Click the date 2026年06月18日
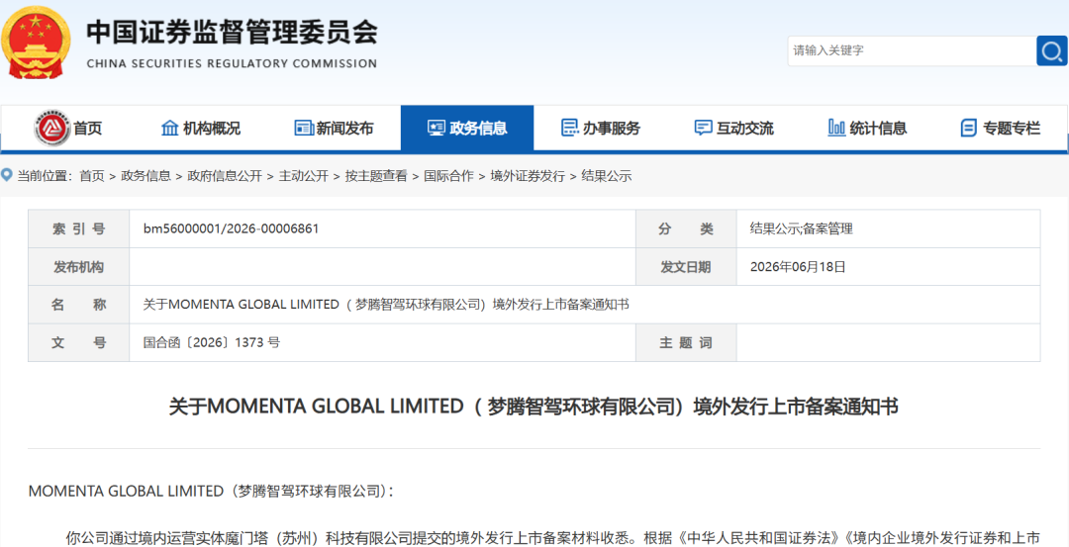The image size is (1069, 547). point(798,267)
